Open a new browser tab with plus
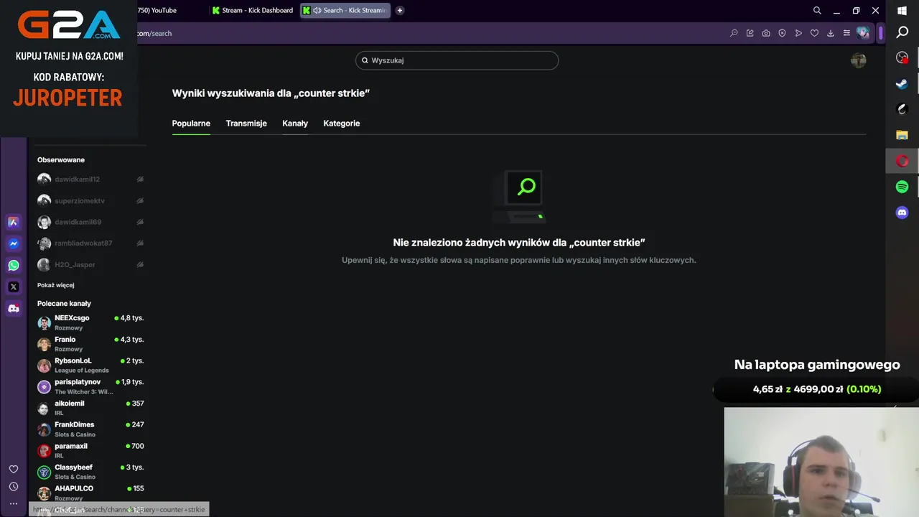The height and width of the screenshot is (517, 919). coord(400,10)
